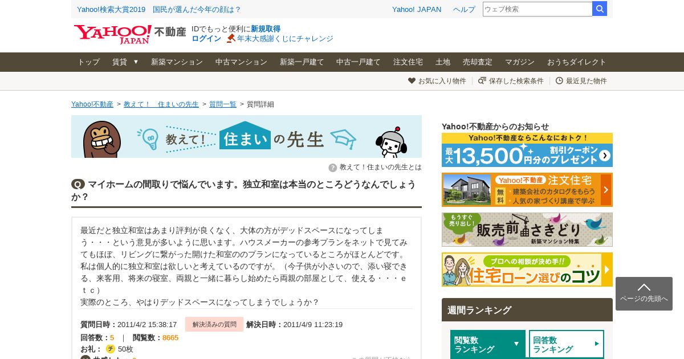
Task: Click the 年末大感謝くじにチャレンジ link
Action: (x=285, y=38)
